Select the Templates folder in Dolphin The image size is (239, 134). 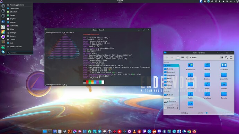[207, 95]
